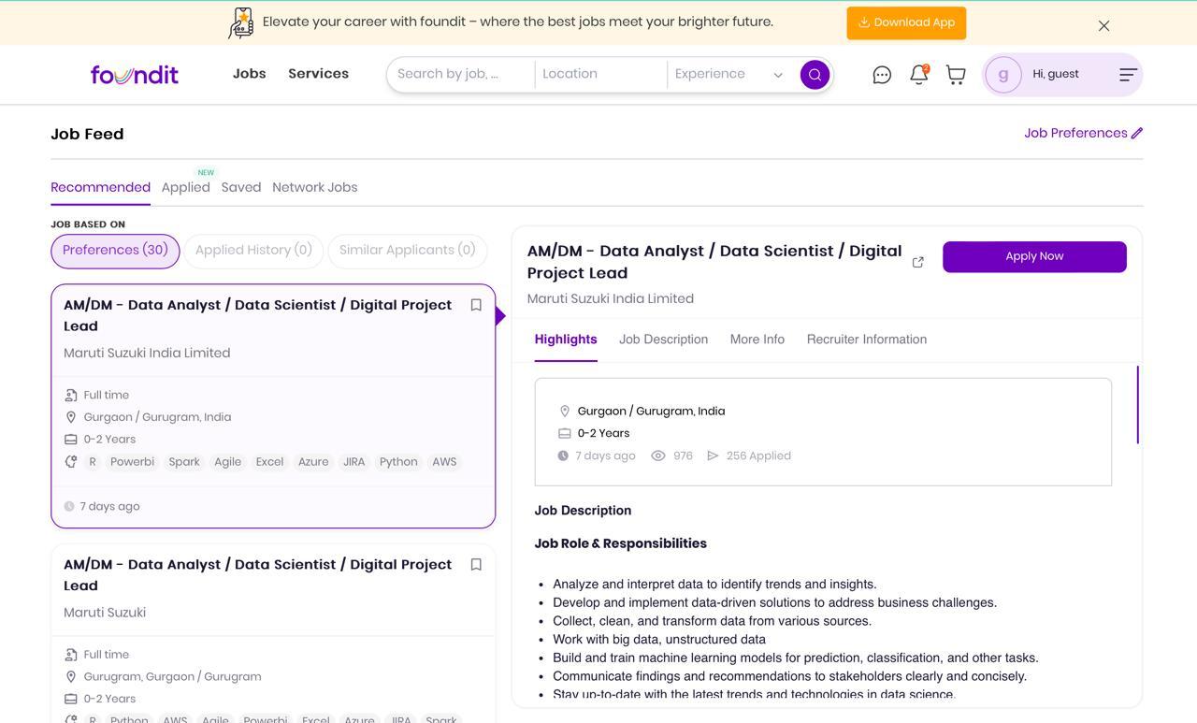The height and width of the screenshot is (723, 1197).
Task: Open the shopping cart icon
Action: [x=956, y=75]
